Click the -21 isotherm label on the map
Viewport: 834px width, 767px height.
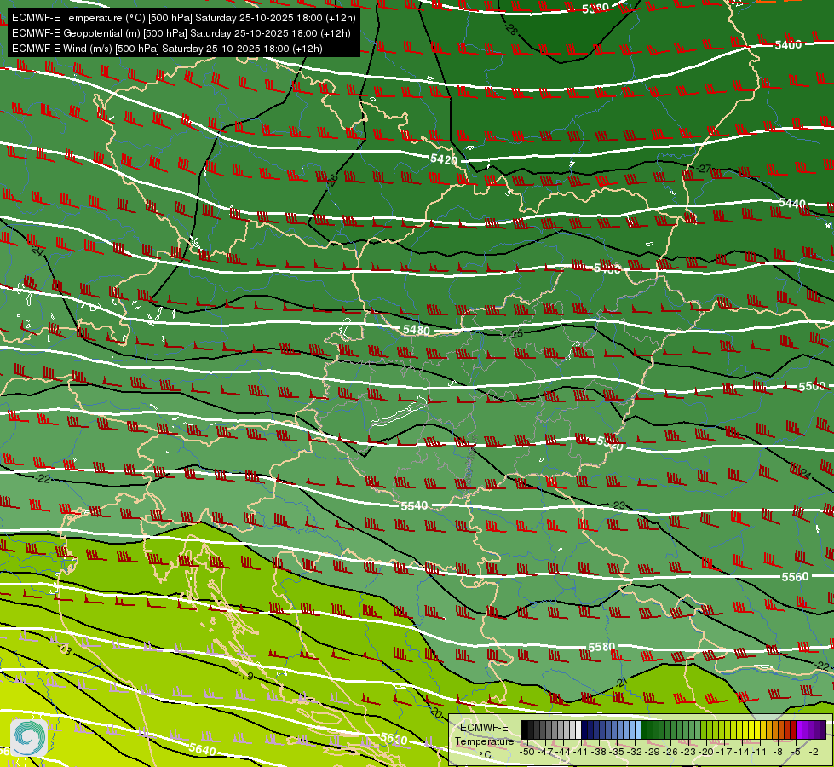pyautogui.click(x=620, y=683)
